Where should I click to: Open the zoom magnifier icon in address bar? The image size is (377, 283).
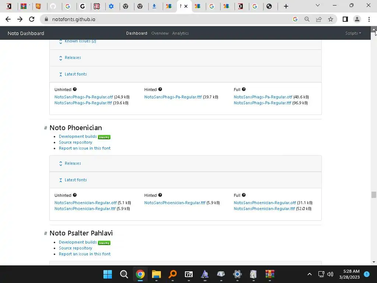pyautogui.click(x=307, y=19)
